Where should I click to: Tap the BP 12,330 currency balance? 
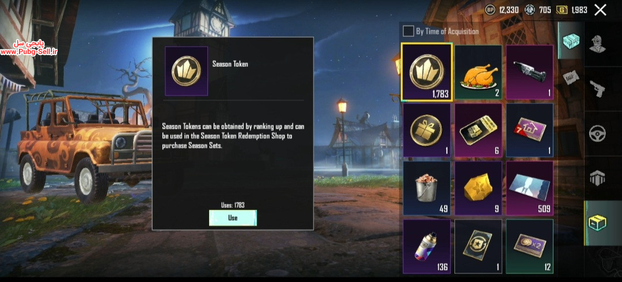[x=502, y=10]
